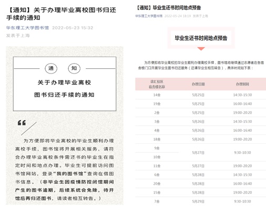Select time 9:30-10:30 in the 7舍 row
The image size is (266, 211).
click(242, 202)
